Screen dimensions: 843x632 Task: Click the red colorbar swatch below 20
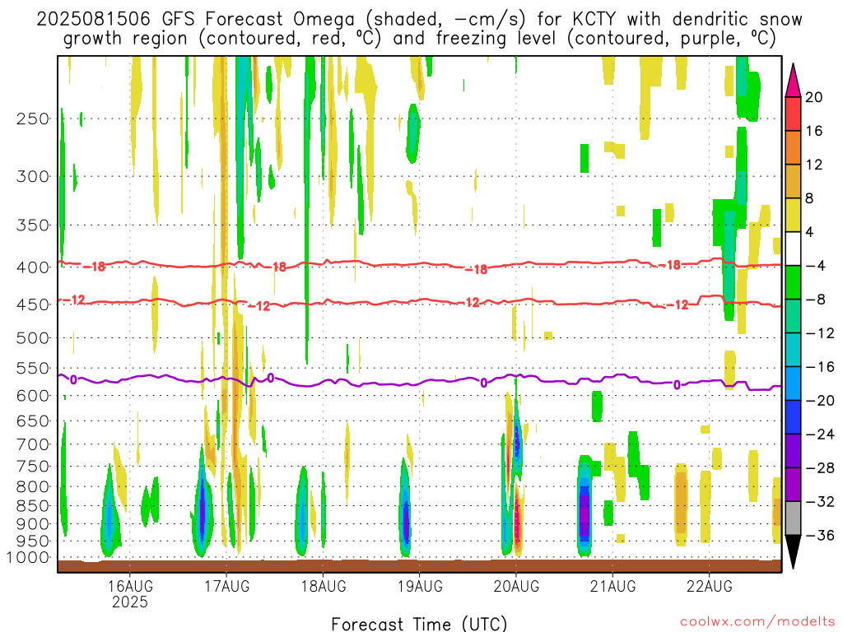click(793, 114)
